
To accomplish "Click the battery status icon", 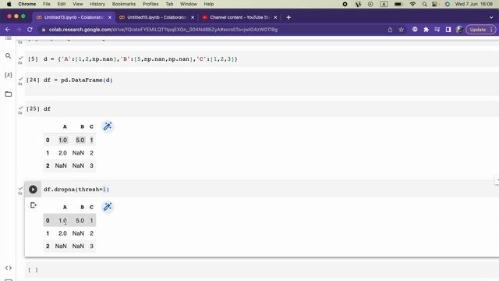I will pos(398,4).
